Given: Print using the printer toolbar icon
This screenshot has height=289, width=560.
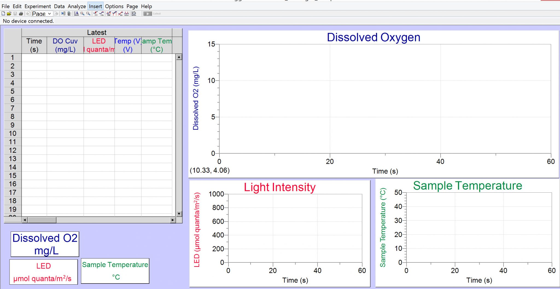Looking at the screenshot, I should point(21,13).
